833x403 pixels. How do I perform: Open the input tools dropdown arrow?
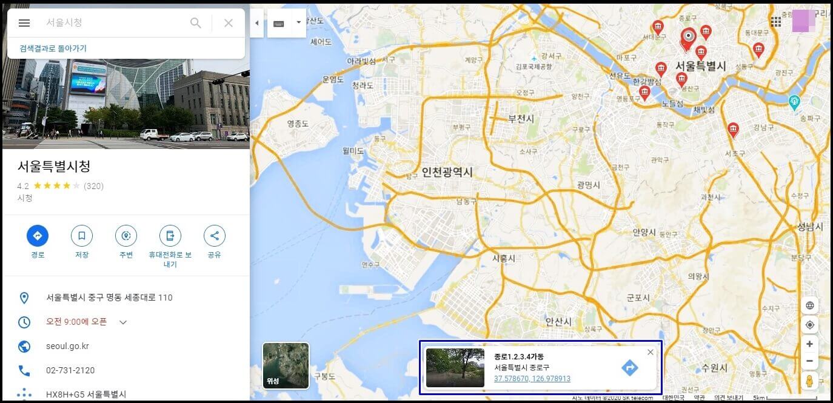(298, 23)
